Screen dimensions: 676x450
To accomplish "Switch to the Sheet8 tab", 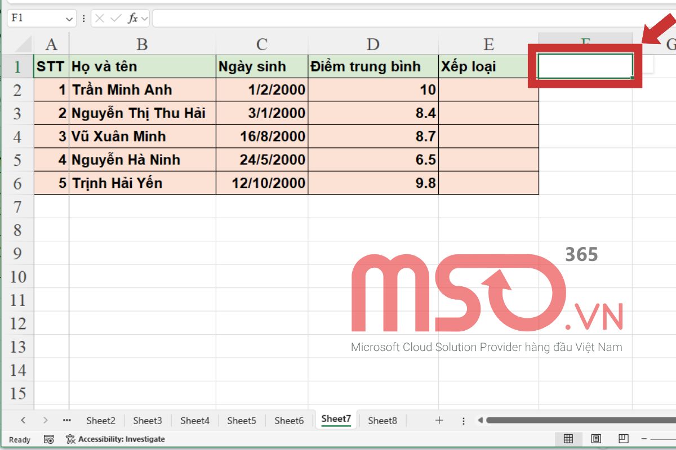I will coord(383,420).
